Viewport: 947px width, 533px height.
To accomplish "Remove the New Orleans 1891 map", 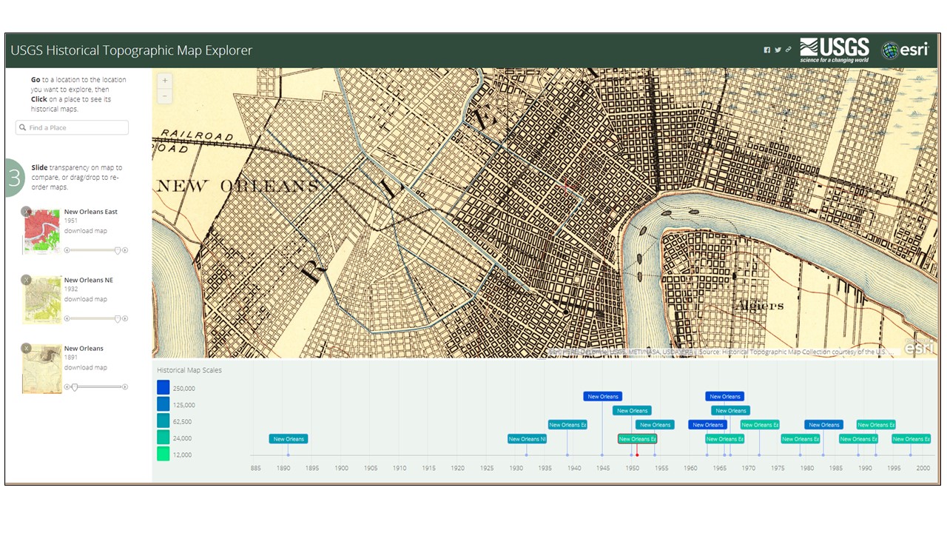I will pos(27,348).
